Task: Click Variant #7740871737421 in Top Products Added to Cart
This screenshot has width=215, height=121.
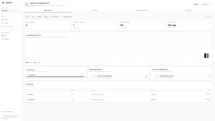Action: click(166, 76)
